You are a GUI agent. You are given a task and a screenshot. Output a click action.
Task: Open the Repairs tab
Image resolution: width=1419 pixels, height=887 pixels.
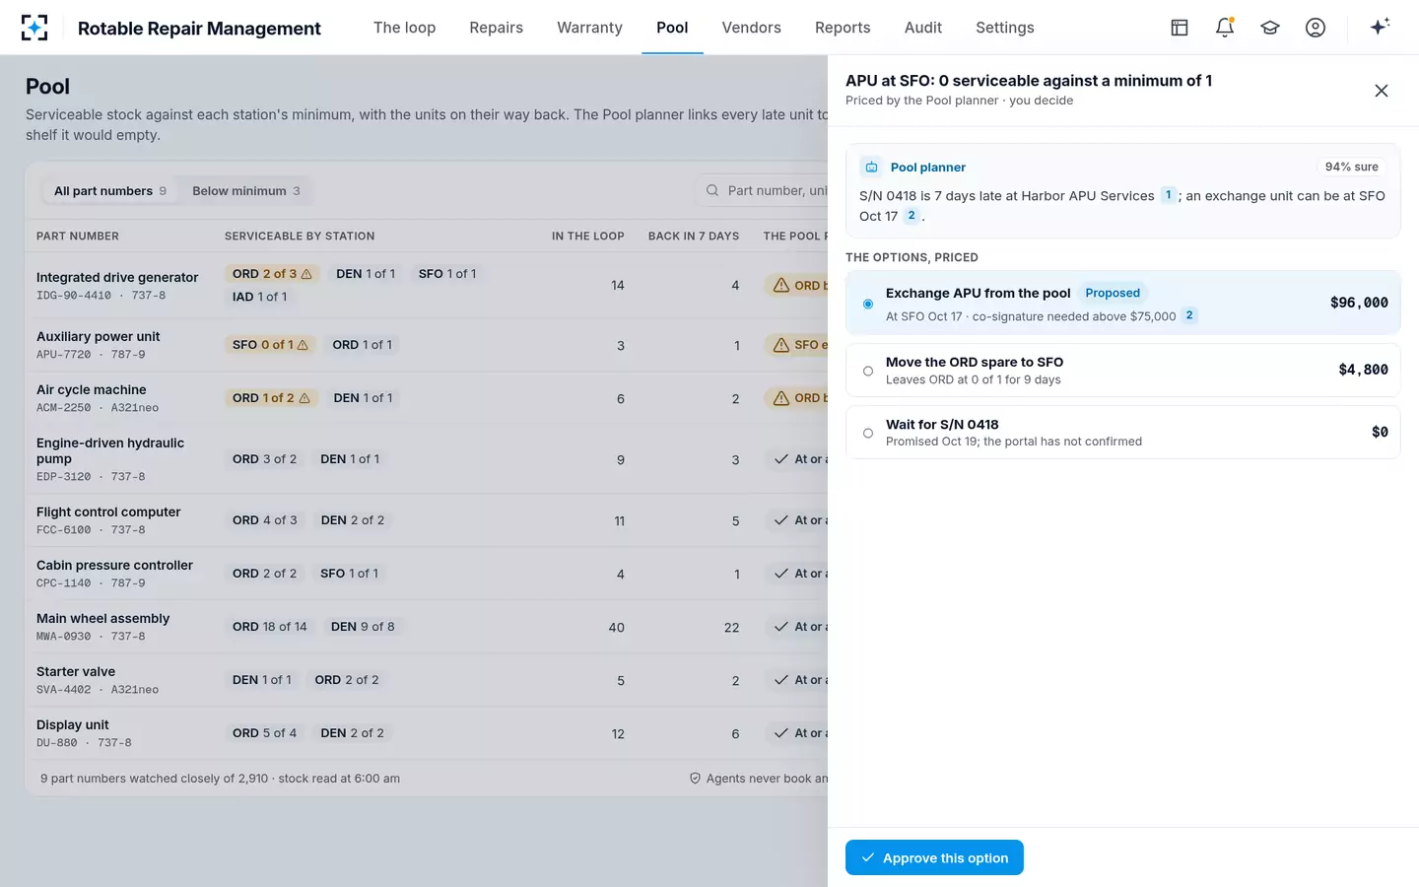tap(496, 28)
